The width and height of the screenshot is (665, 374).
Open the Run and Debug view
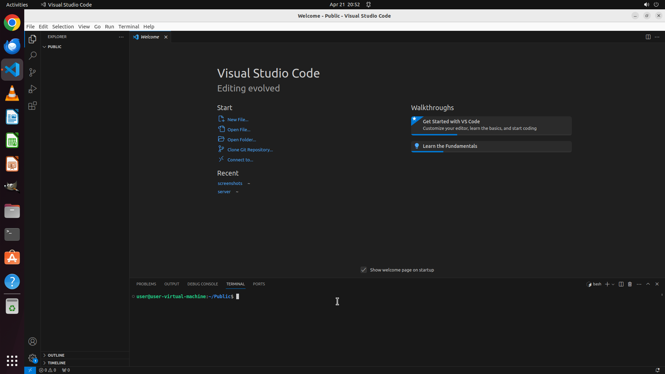(33, 89)
